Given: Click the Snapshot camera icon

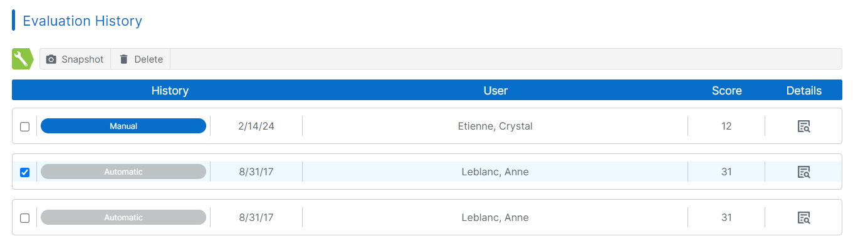Looking at the screenshot, I should (x=51, y=59).
